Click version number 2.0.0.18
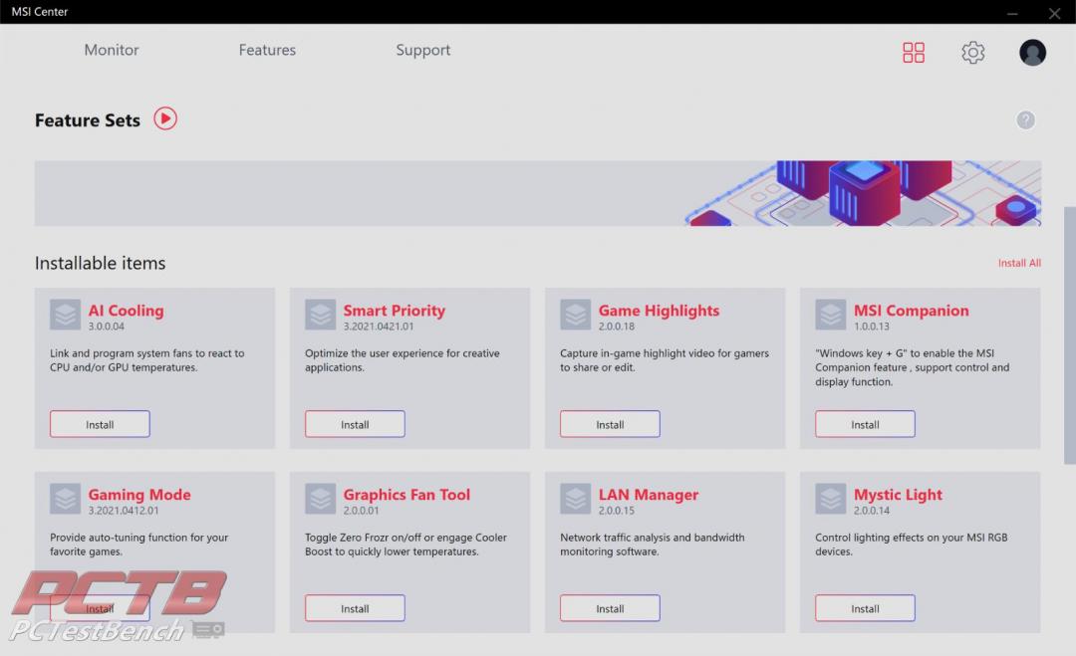1076x656 pixels. pos(617,327)
